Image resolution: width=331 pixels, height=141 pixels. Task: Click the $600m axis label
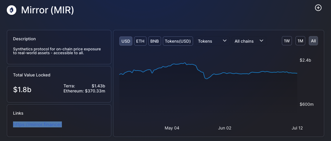(306, 104)
